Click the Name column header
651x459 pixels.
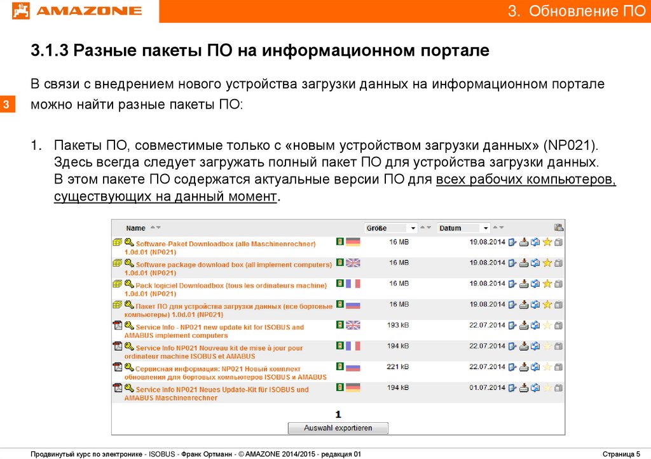click(136, 228)
